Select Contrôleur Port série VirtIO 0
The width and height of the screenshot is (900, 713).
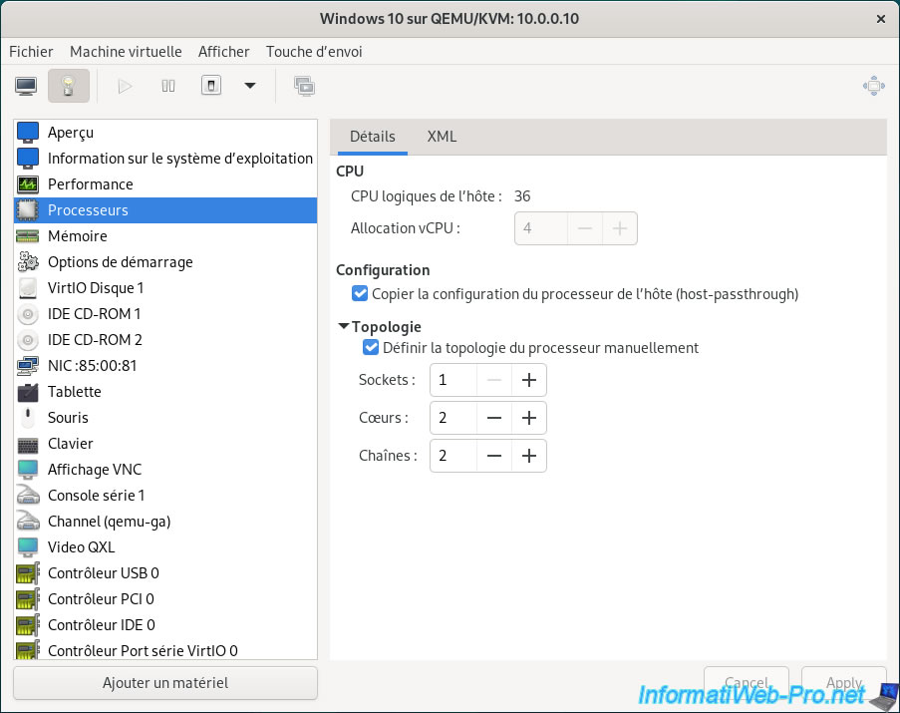pyautogui.click(x=165, y=650)
